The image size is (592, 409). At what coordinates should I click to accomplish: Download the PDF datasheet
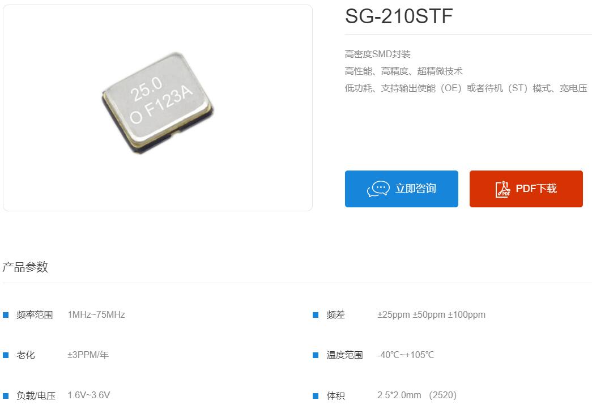[526, 189]
